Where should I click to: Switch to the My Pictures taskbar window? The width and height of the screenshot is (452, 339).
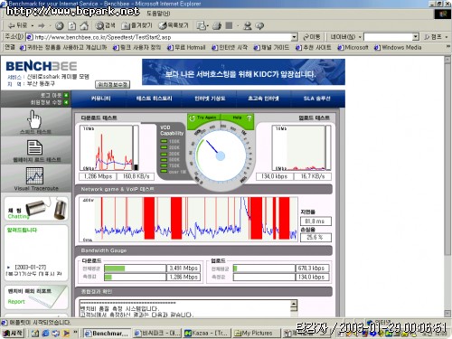tap(256, 334)
